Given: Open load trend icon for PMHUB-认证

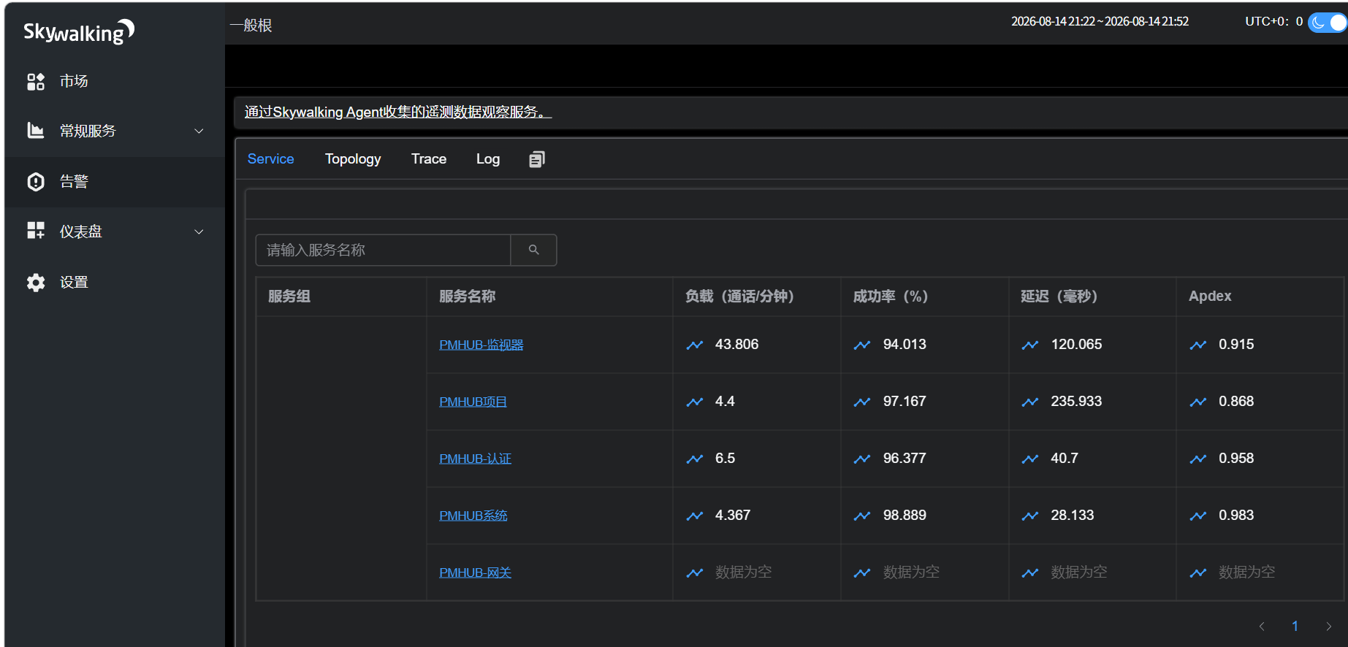Looking at the screenshot, I should tap(695, 459).
